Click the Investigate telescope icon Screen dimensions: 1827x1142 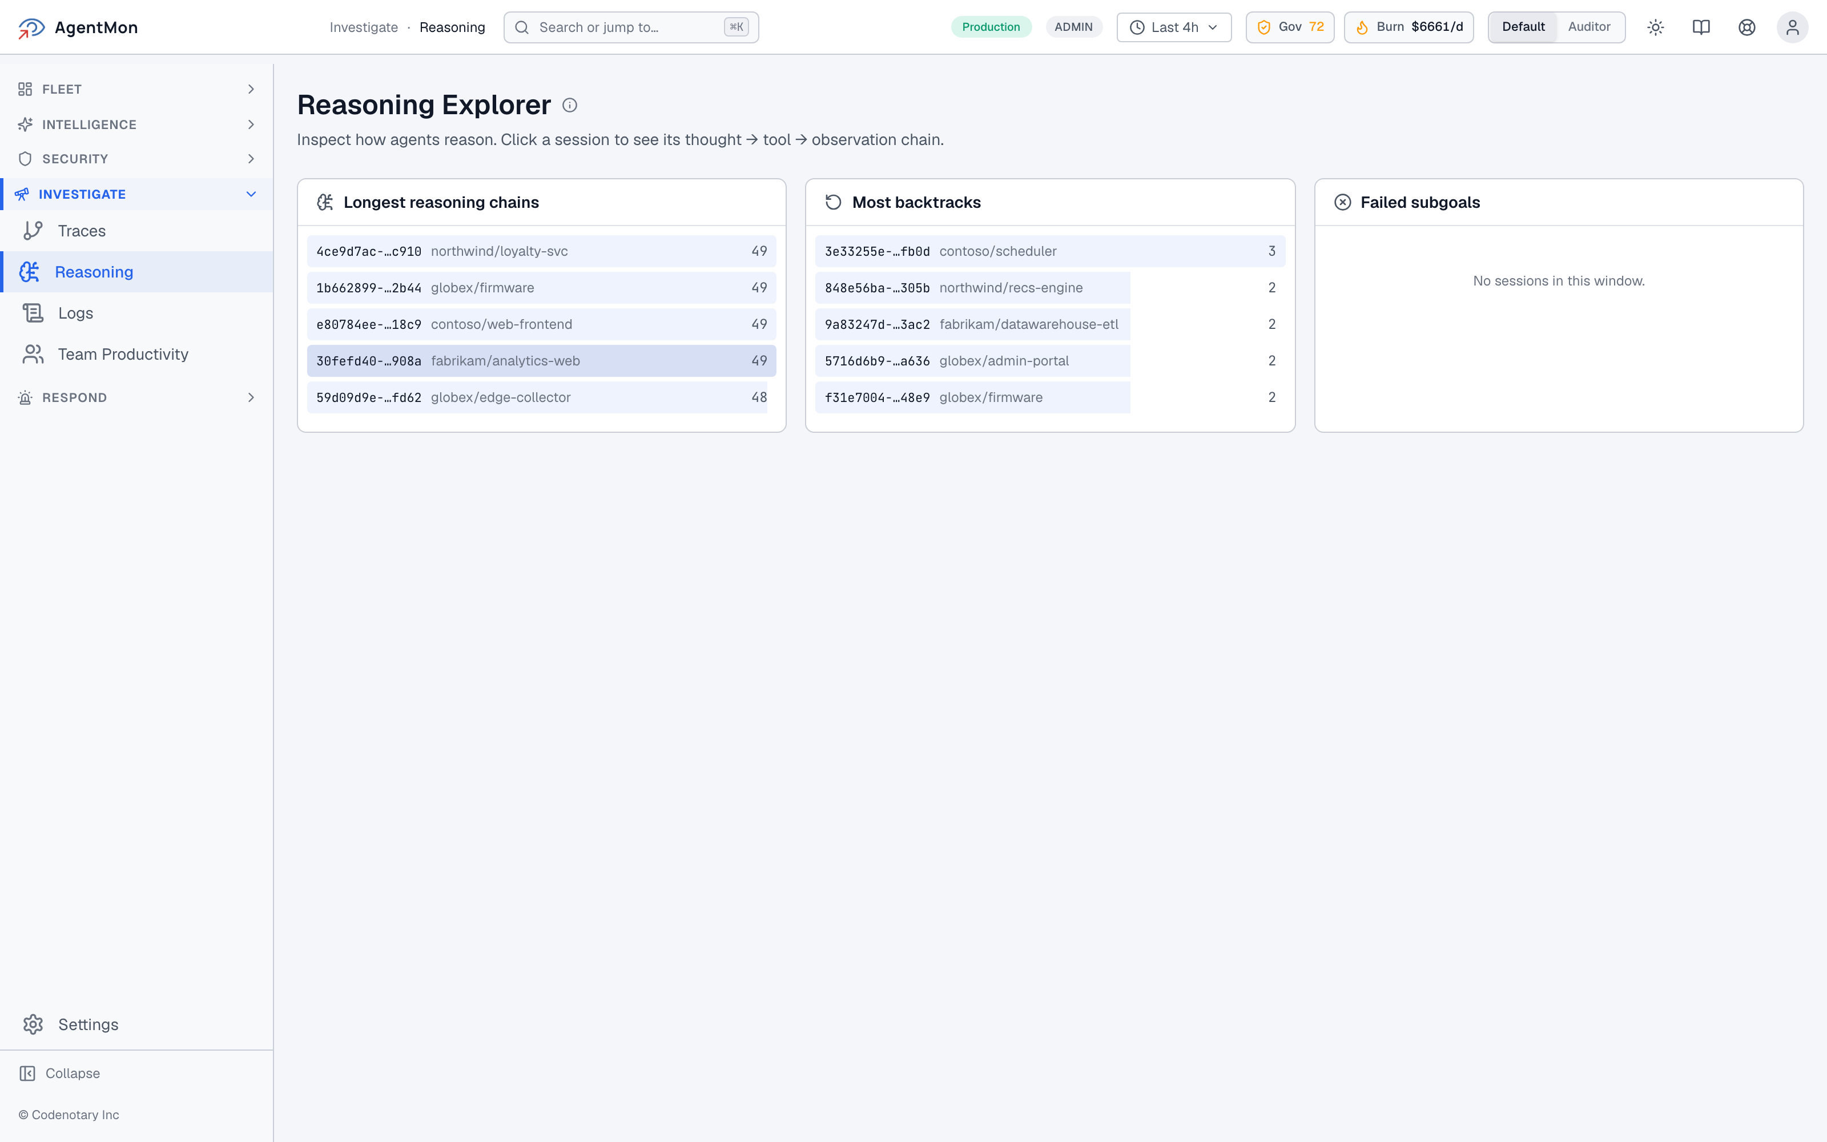(x=22, y=194)
